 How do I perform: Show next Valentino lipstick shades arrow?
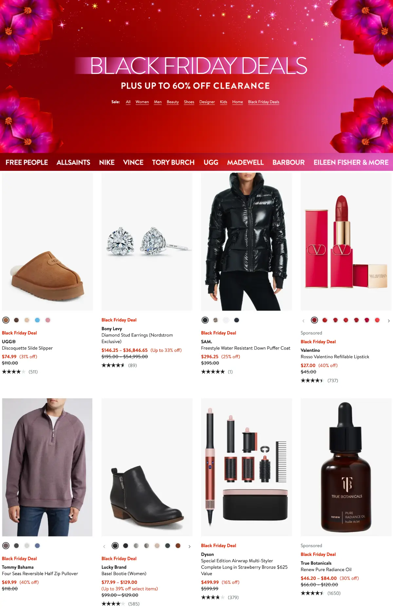389,321
